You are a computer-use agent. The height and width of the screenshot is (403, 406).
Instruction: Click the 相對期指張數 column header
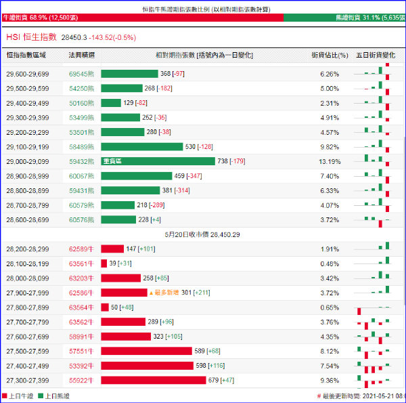pyautogui.click(x=204, y=56)
